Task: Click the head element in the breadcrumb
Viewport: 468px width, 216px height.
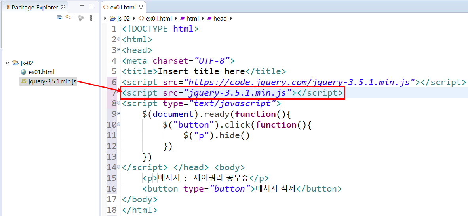Action: (x=220, y=19)
